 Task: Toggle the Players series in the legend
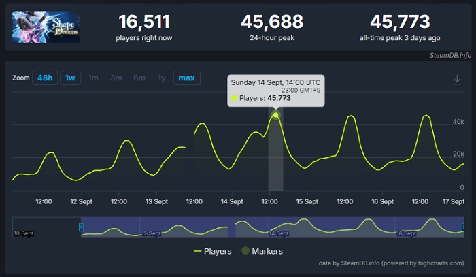click(x=212, y=251)
